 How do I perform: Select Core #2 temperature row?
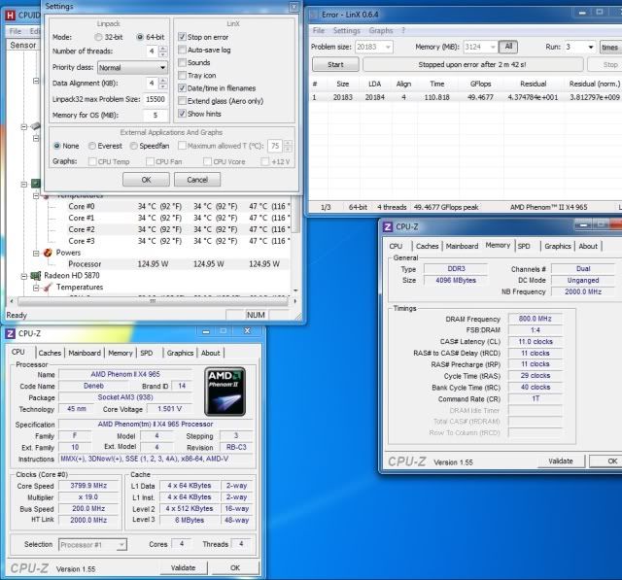(168, 229)
